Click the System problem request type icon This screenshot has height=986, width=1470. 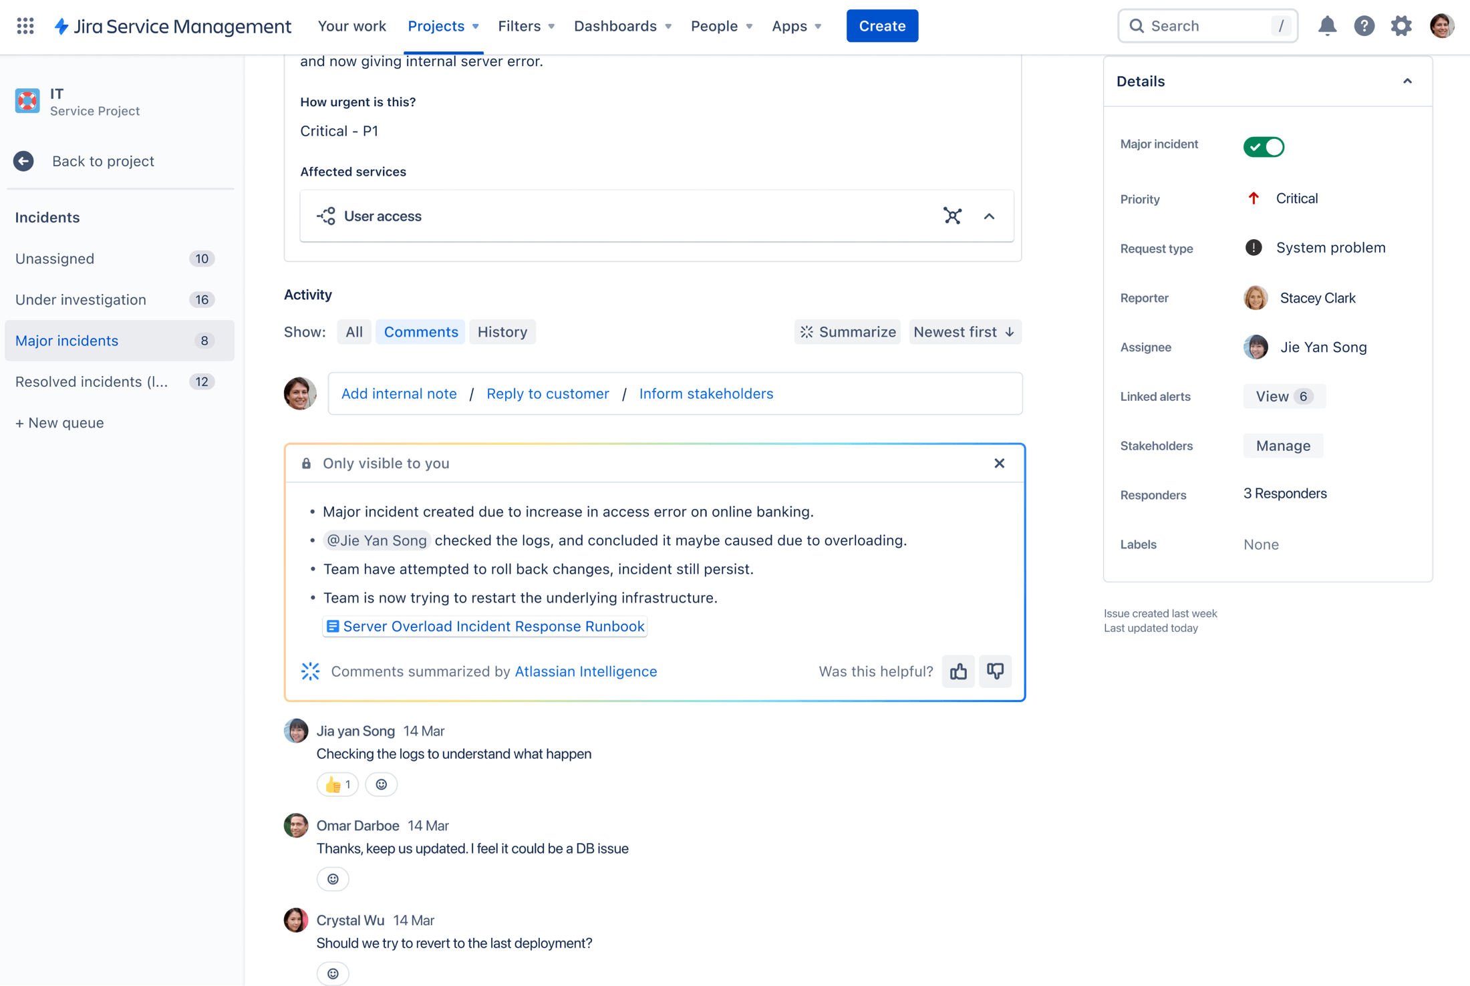click(x=1254, y=248)
